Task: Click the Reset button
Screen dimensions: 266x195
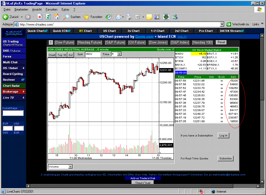Action: tap(221, 42)
